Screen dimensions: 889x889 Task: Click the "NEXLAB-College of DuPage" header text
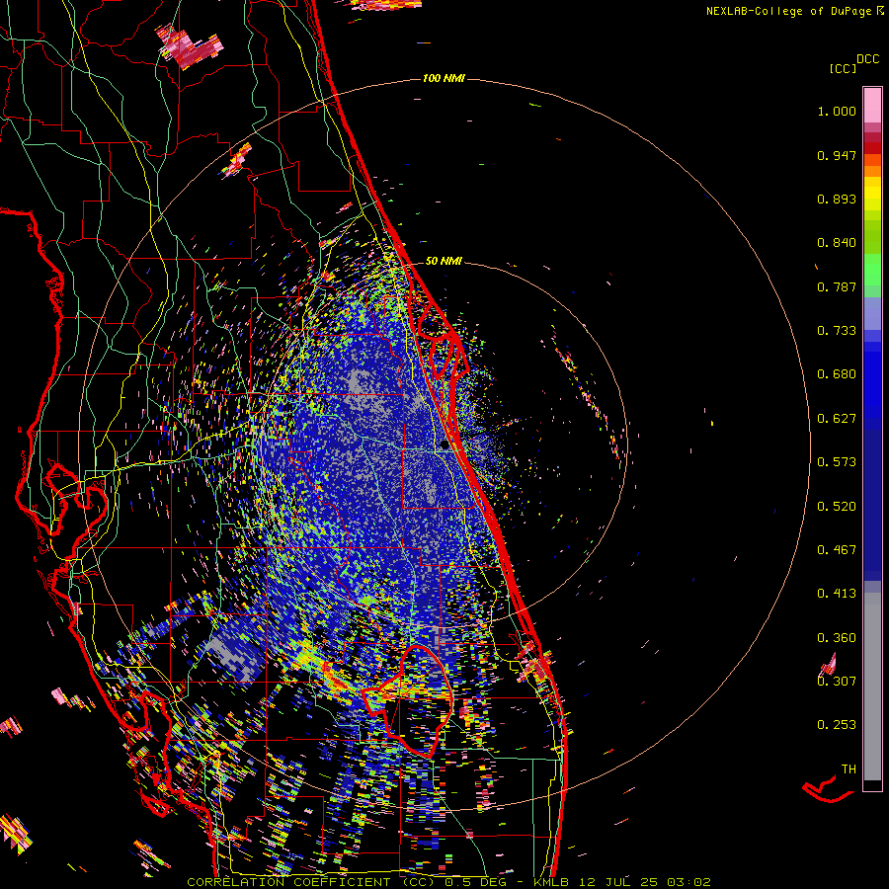(x=789, y=11)
